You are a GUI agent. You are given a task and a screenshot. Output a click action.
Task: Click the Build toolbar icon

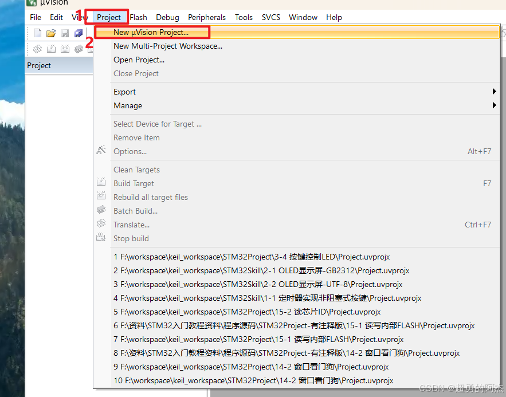[52, 49]
